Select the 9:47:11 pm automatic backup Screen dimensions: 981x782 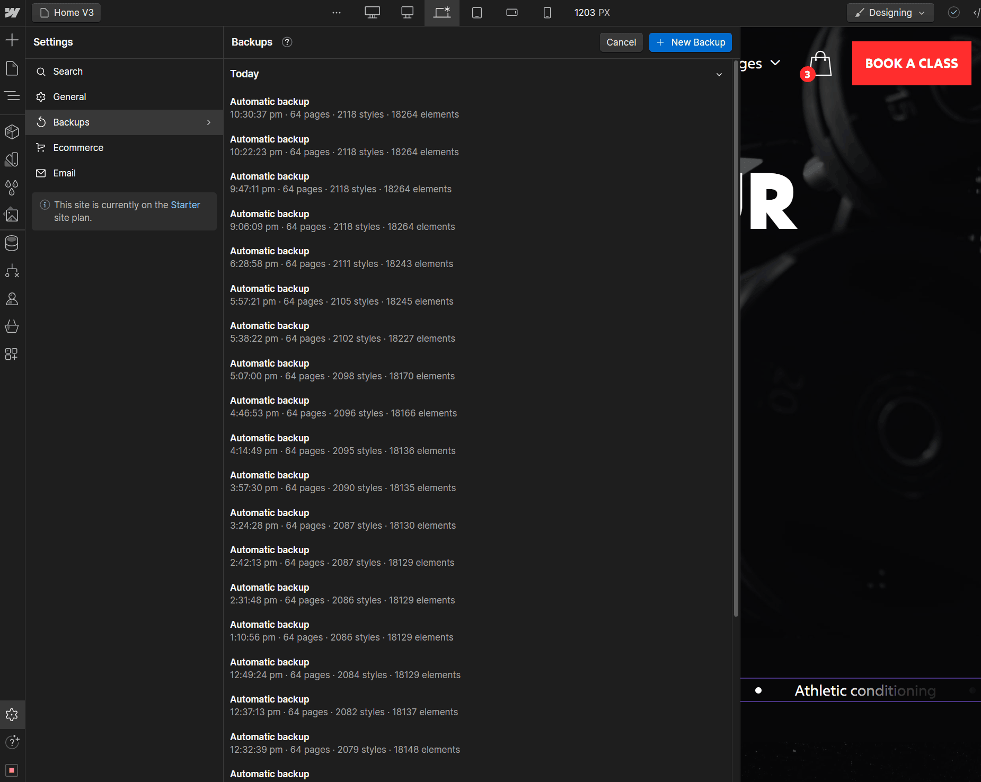point(478,183)
